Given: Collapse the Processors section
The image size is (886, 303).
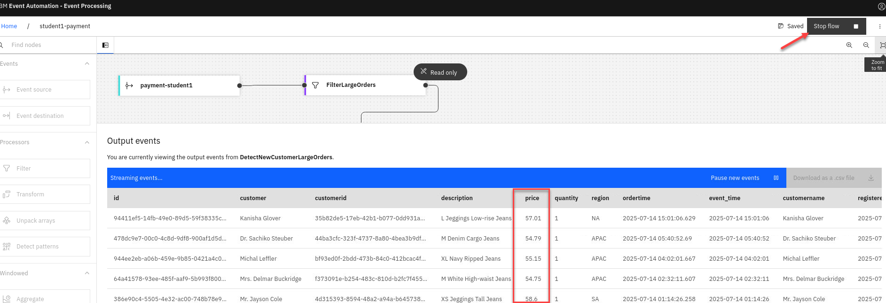Looking at the screenshot, I should click(87, 142).
